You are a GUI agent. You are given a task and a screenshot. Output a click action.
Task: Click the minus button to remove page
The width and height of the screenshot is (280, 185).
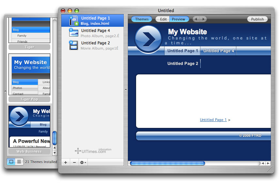(x=74, y=162)
